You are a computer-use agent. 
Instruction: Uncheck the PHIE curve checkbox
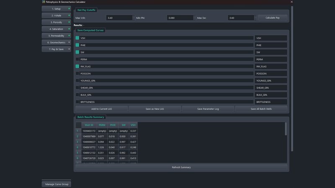(77, 45)
